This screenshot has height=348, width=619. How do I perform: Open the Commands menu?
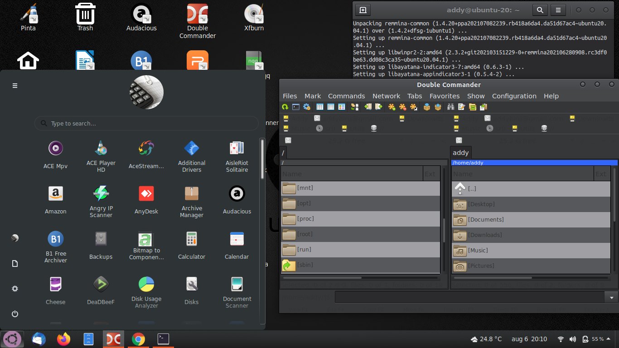(347, 96)
